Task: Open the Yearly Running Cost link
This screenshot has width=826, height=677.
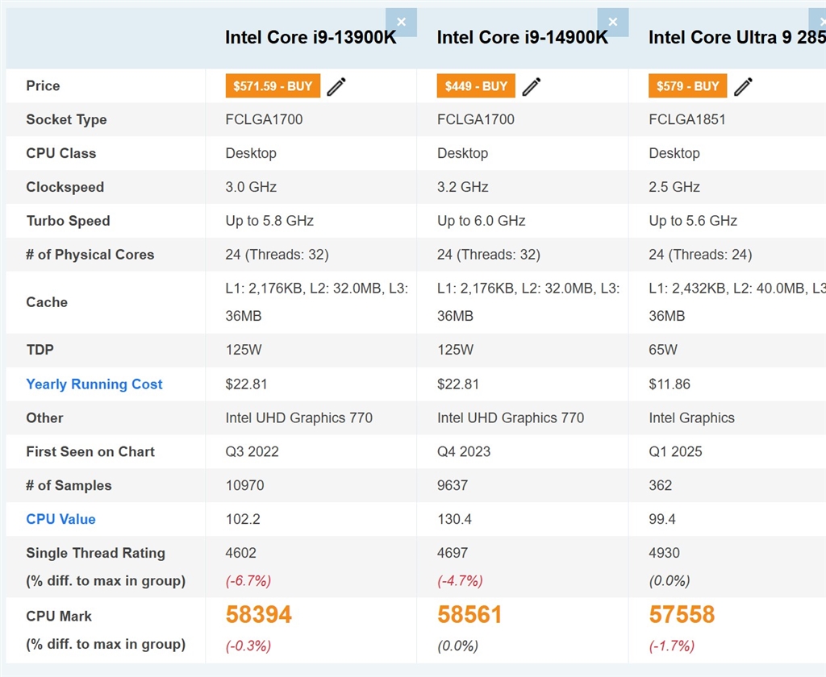Action: tap(94, 384)
